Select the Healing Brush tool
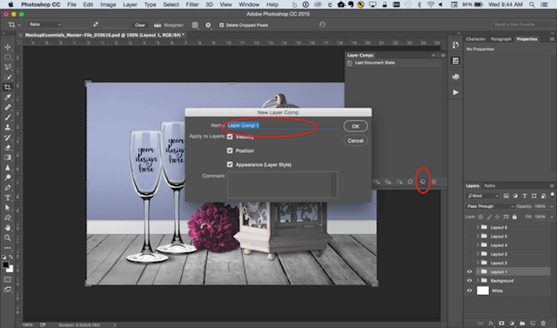The height and width of the screenshot is (328, 557). point(8,107)
